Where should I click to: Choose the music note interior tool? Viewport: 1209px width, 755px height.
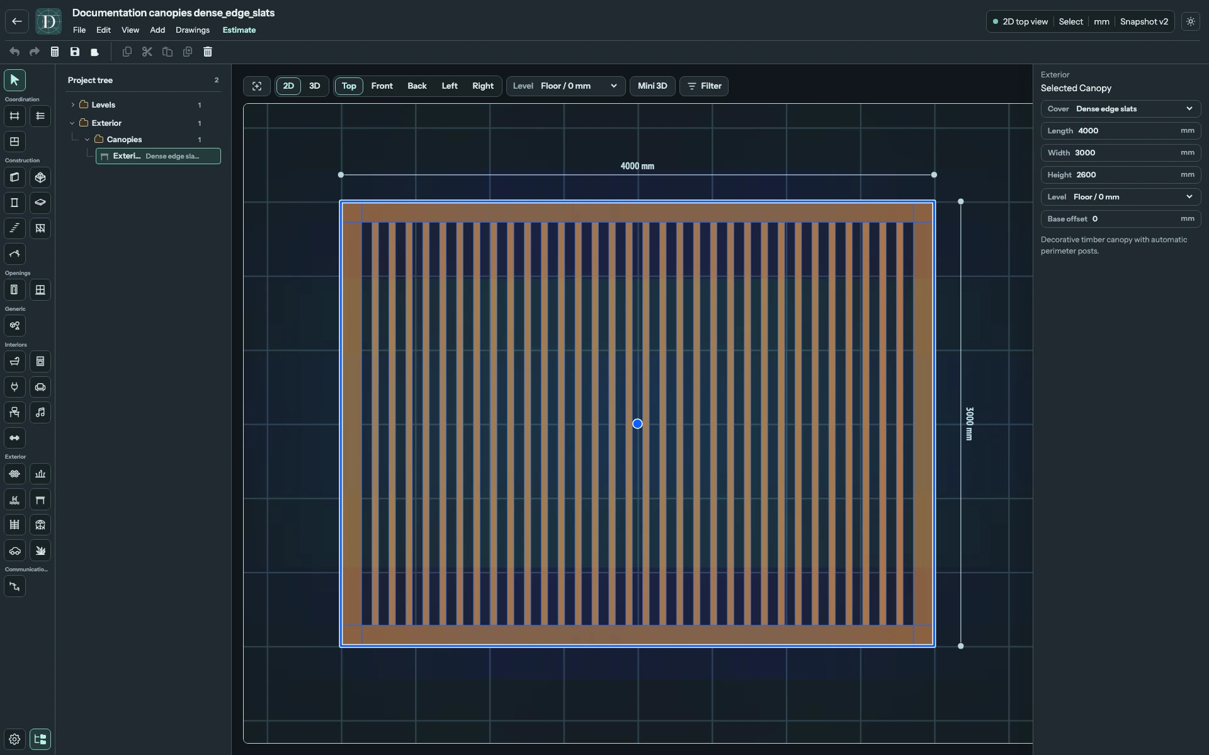pyautogui.click(x=40, y=413)
